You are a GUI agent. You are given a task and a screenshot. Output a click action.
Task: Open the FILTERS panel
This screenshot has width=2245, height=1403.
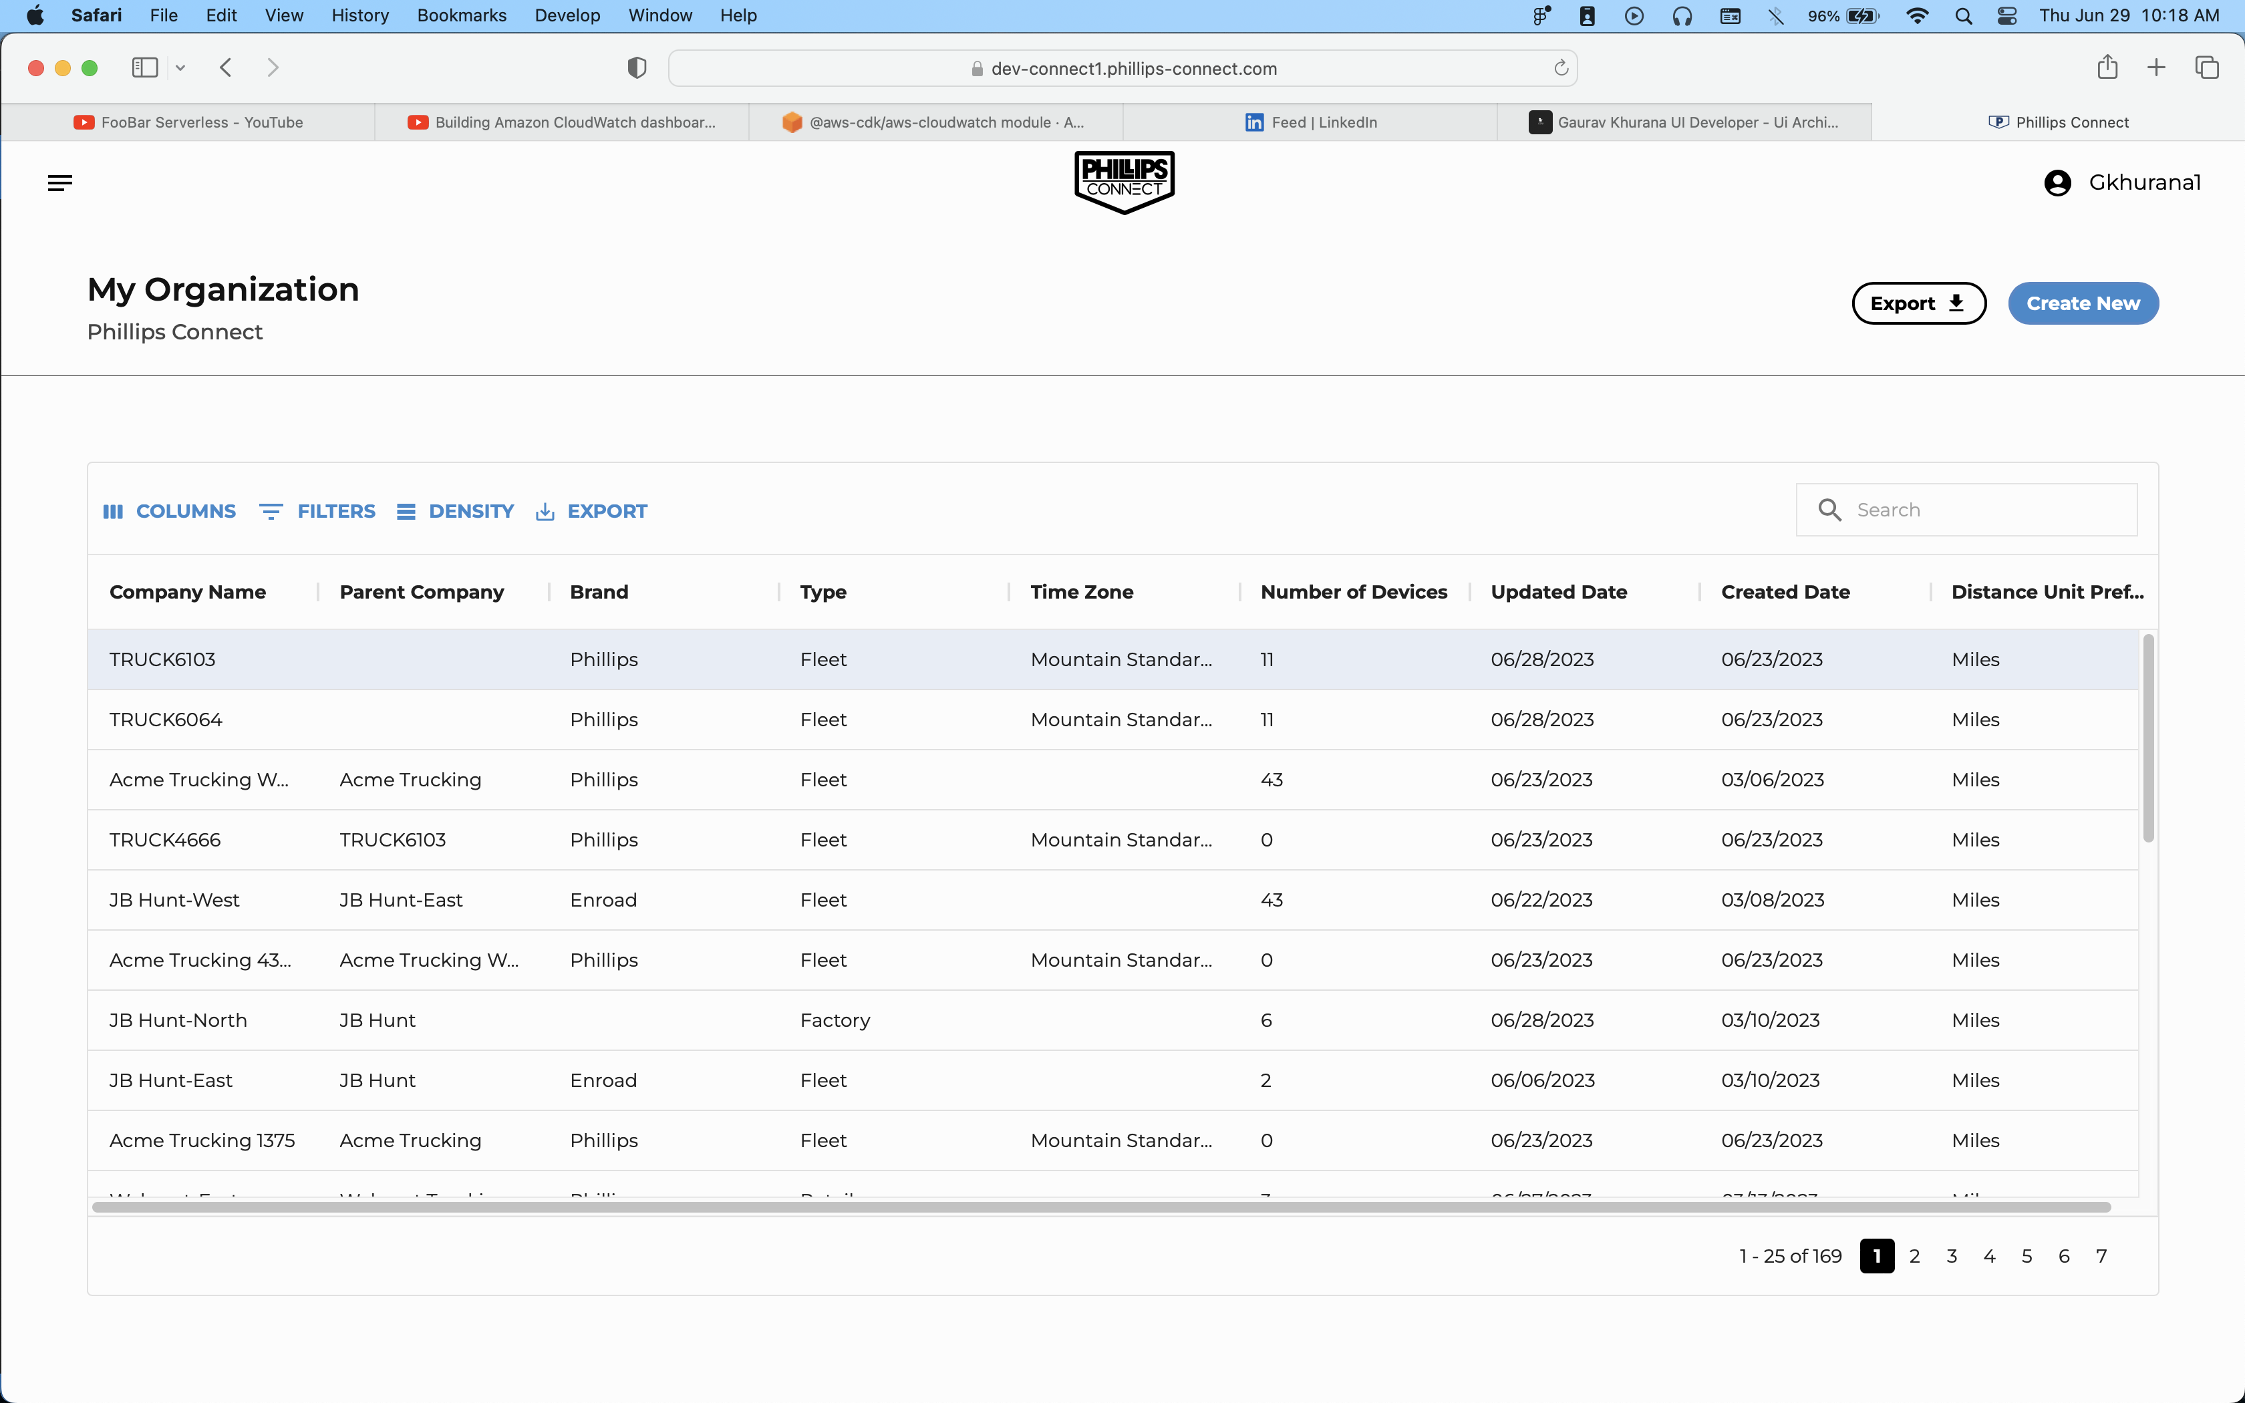(317, 511)
